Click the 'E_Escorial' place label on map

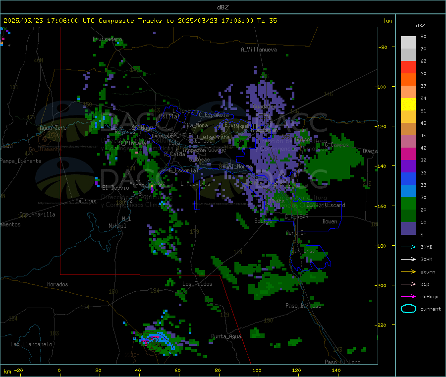(183, 170)
